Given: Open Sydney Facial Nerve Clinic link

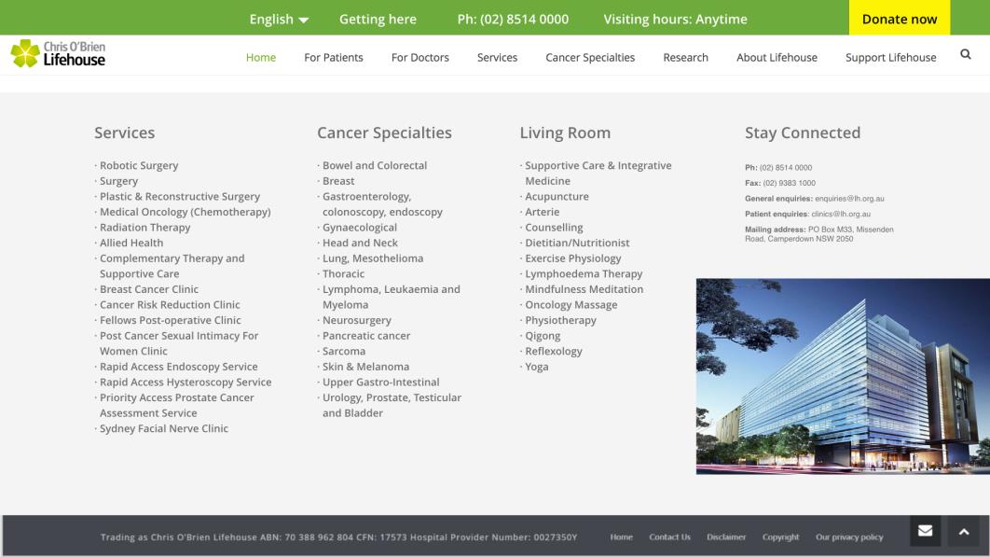Looking at the screenshot, I should [x=164, y=428].
